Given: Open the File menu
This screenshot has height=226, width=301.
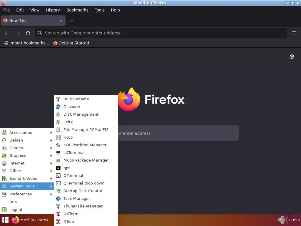Looking at the screenshot, I should [6, 10].
